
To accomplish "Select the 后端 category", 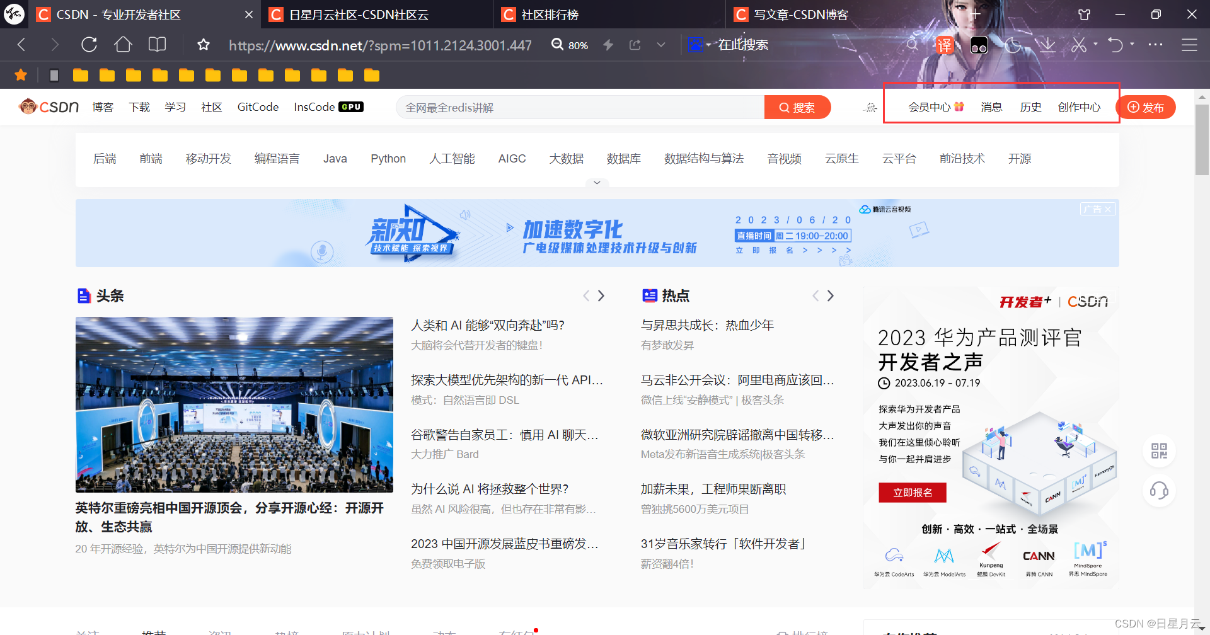I will pos(105,159).
